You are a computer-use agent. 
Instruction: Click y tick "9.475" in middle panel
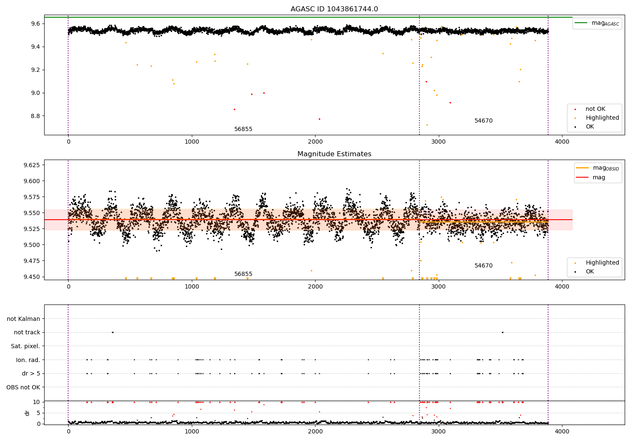(x=32, y=261)
